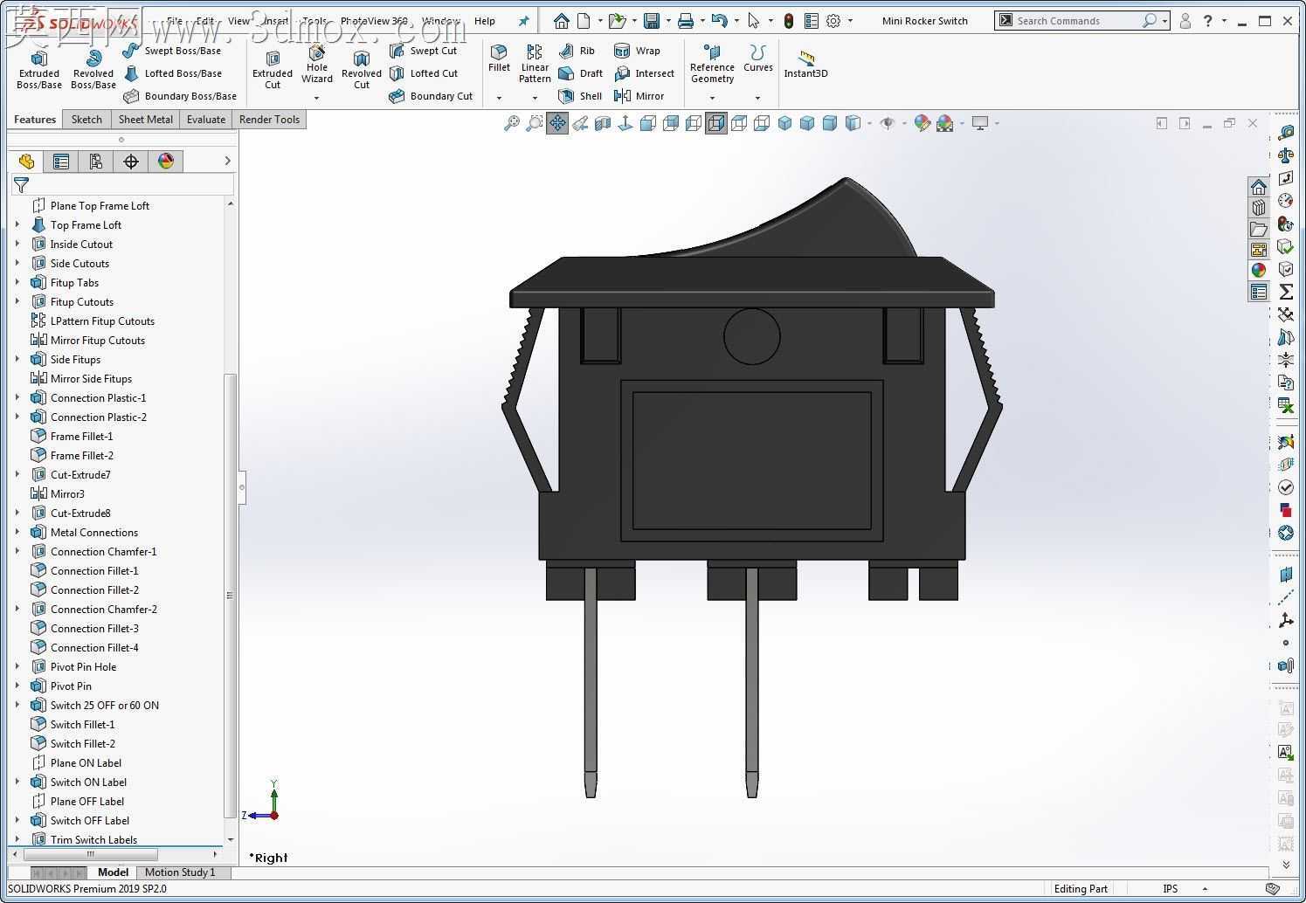
Task: Open the Motion Study 1 tab
Action: coord(180,872)
